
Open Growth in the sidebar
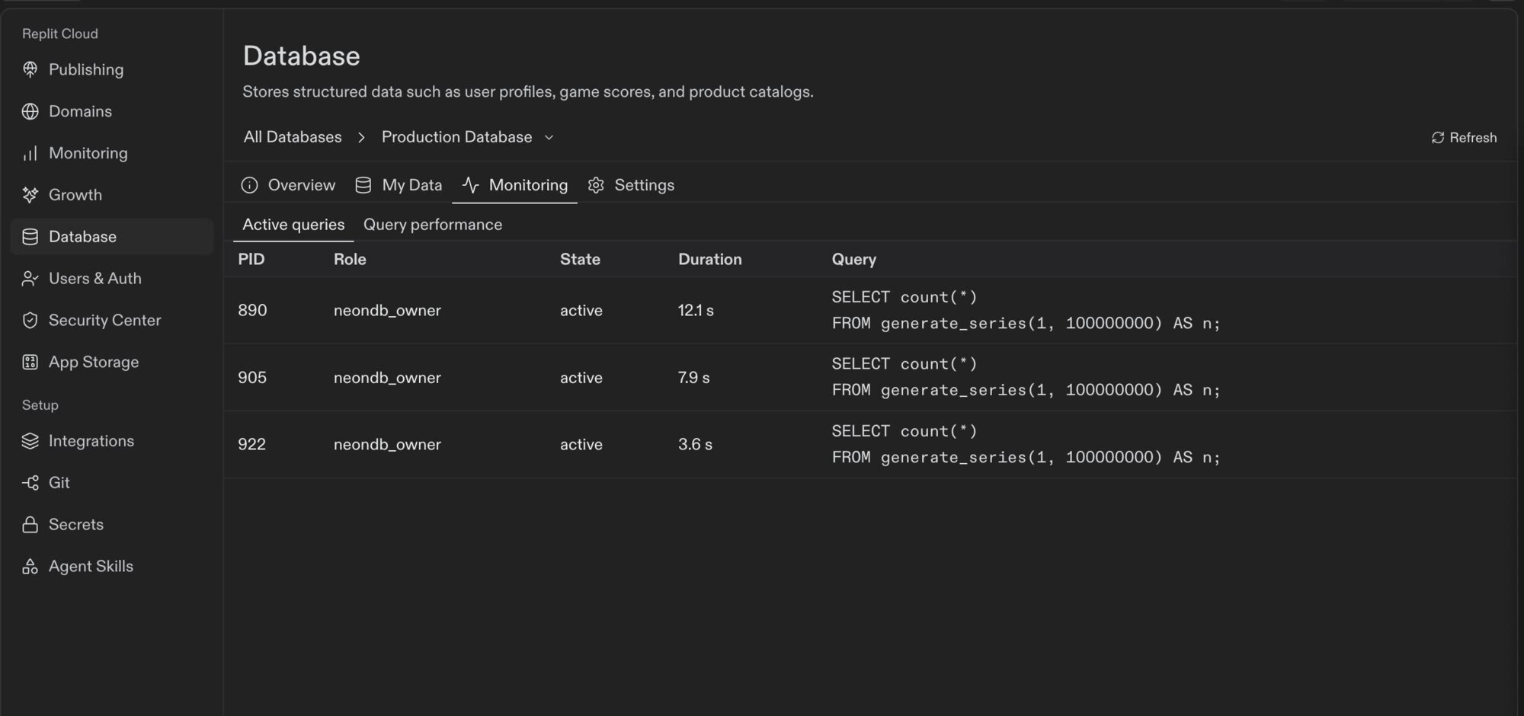pyautogui.click(x=112, y=195)
